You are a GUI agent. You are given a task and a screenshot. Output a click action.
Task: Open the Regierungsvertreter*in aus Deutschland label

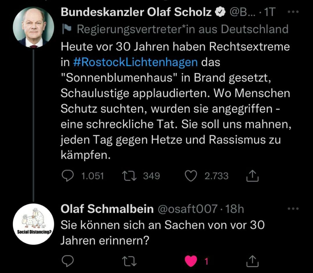(183, 29)
